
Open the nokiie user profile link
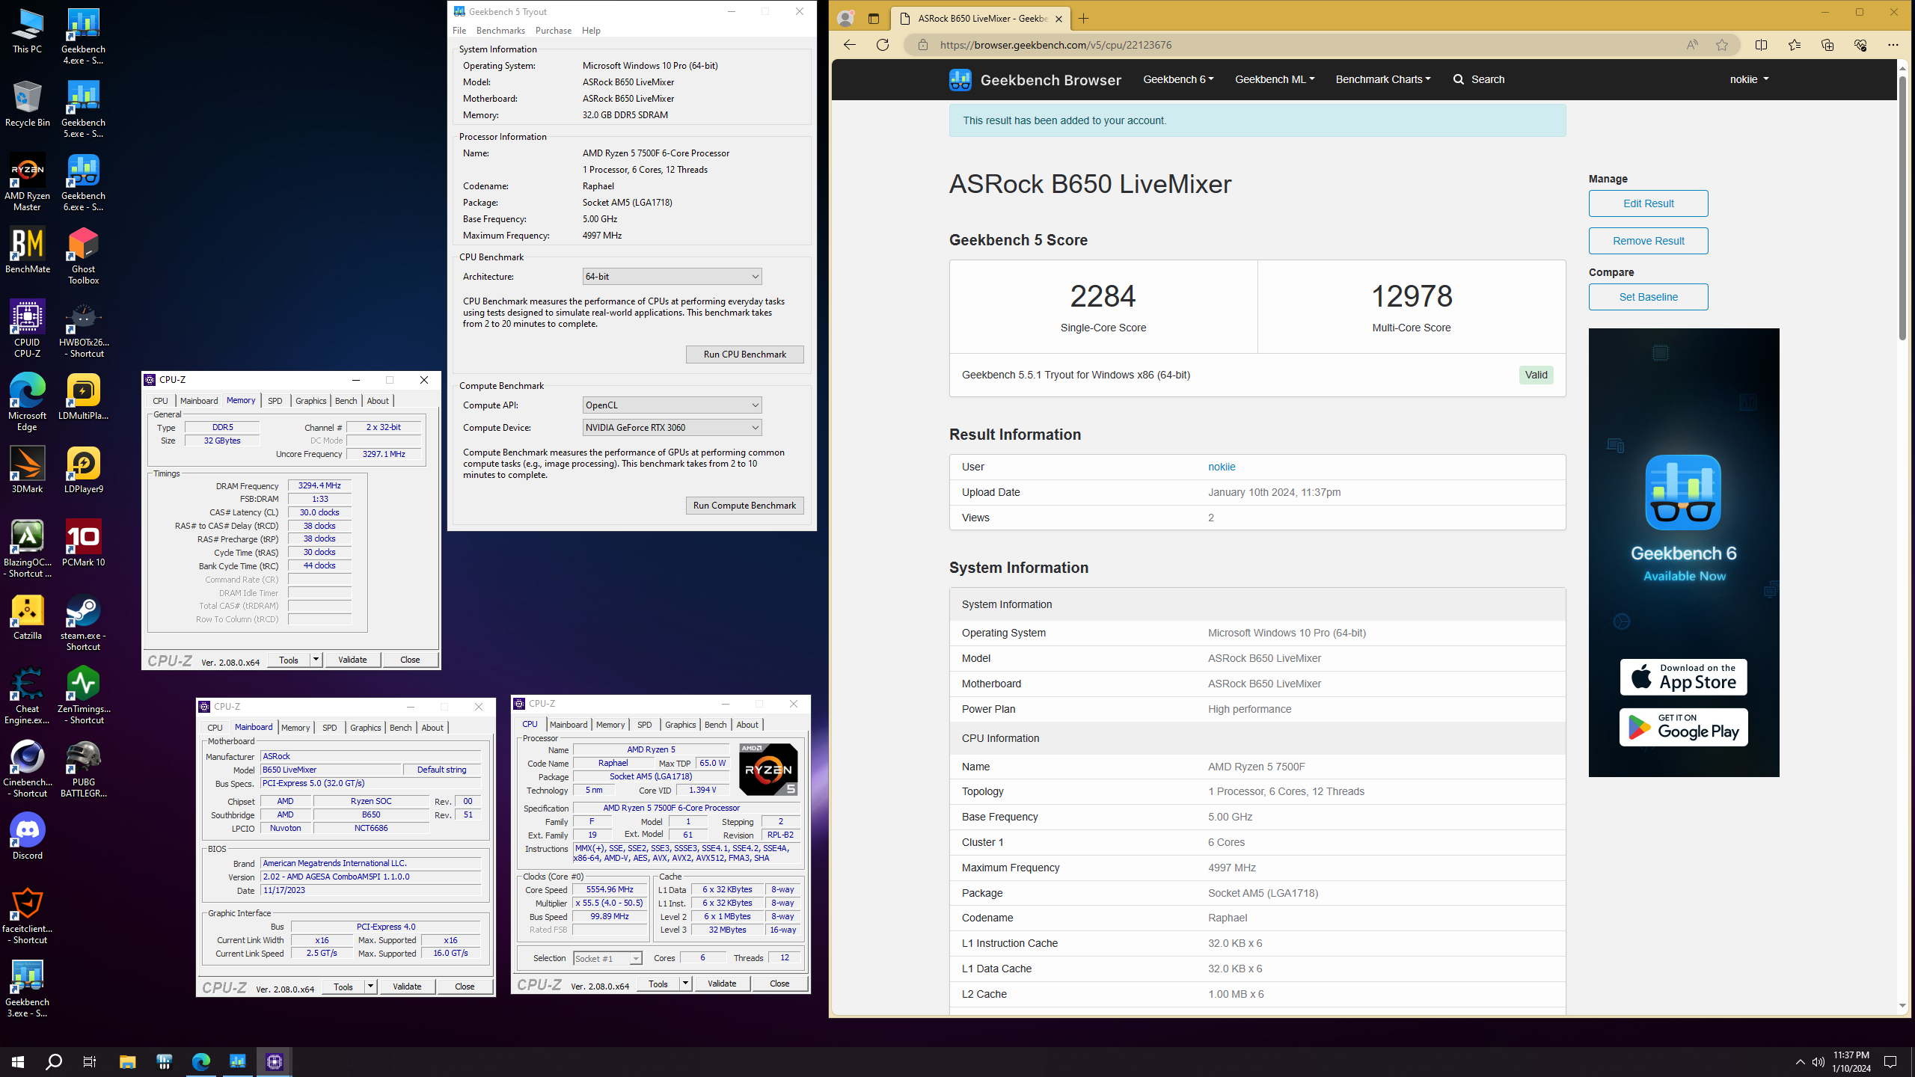(1222, 467)
